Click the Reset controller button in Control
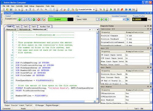 [x=43, y=19]
